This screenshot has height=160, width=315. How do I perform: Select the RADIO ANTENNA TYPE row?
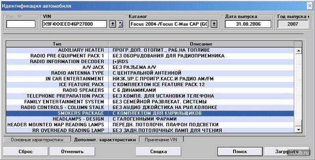coord(150,73)
